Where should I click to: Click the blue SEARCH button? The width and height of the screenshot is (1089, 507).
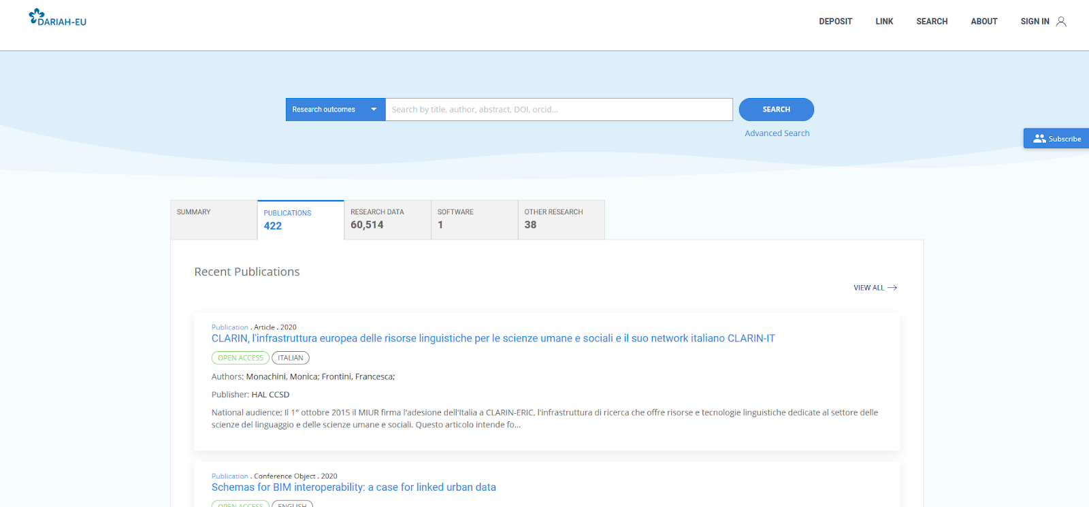coord(777,110)
